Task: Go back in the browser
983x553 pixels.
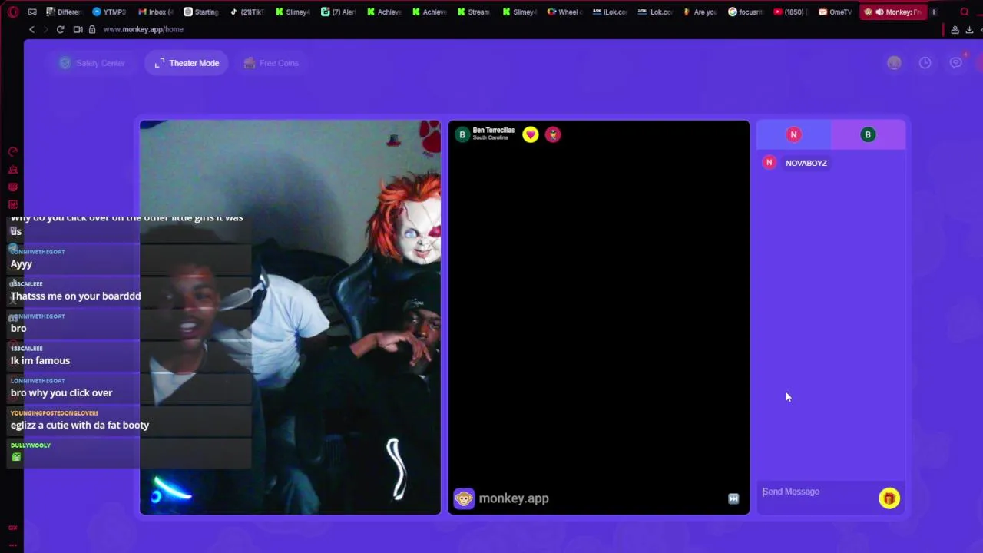Action: pos(31,29)
